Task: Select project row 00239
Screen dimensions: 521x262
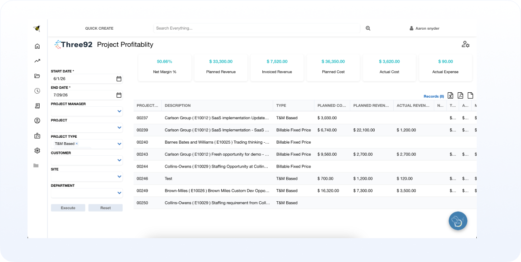Action: coord(305,130)
